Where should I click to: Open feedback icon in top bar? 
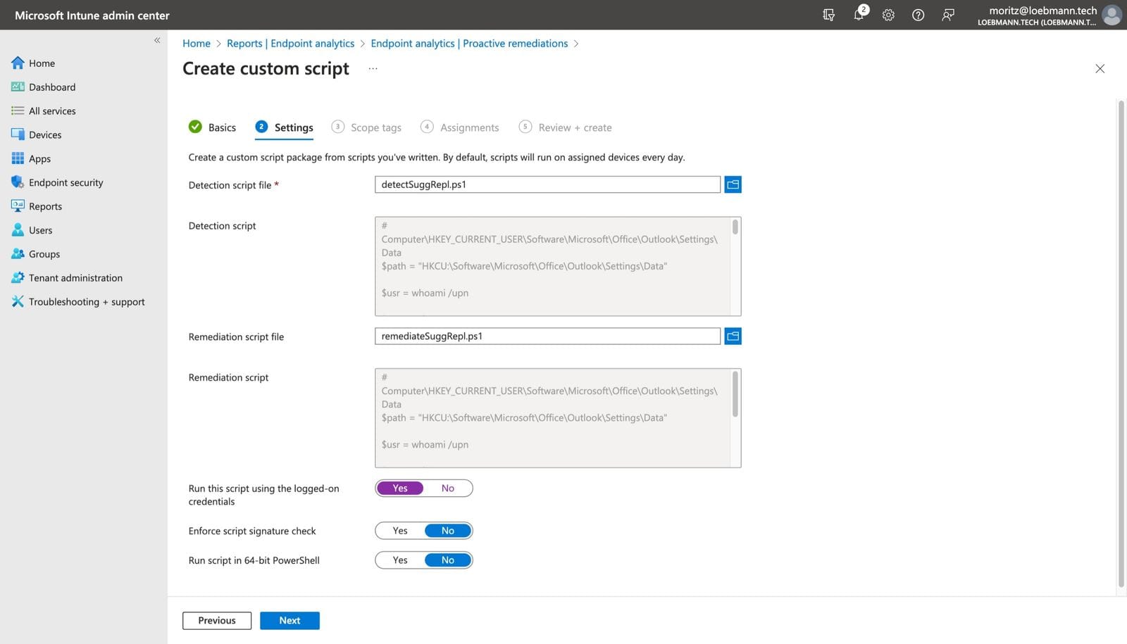(948, 15)
